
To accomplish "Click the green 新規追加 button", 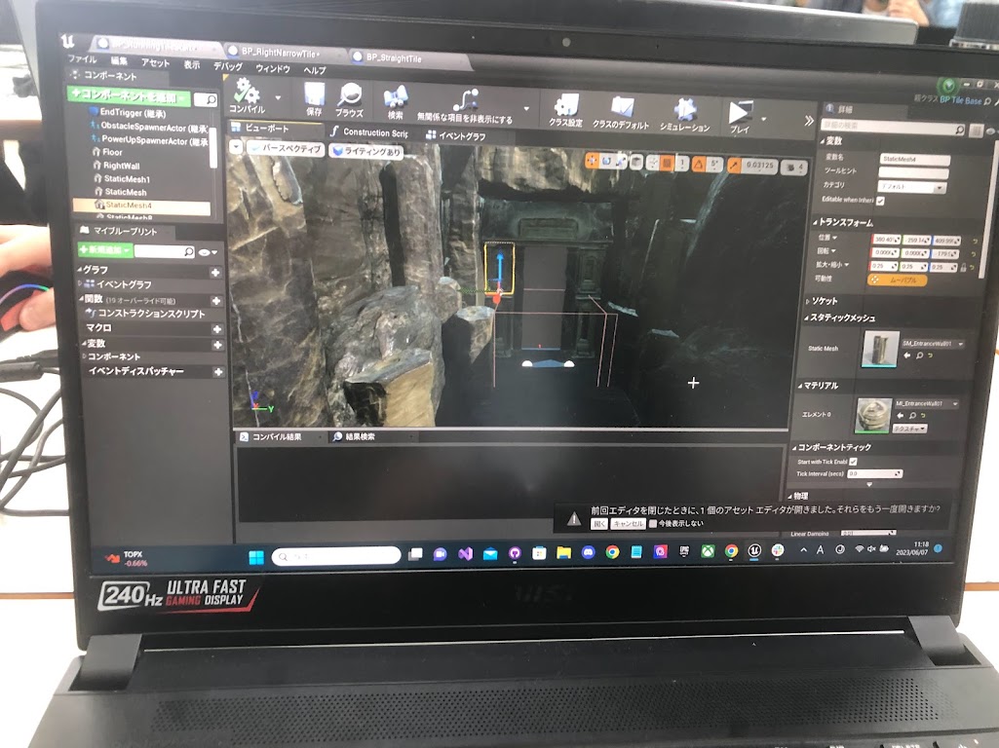I will [x=104, y=249].
